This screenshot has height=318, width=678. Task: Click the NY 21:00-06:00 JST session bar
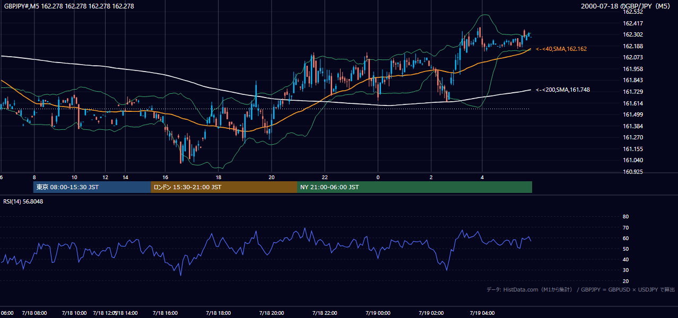pyautogui.click(x=414, y=187)
